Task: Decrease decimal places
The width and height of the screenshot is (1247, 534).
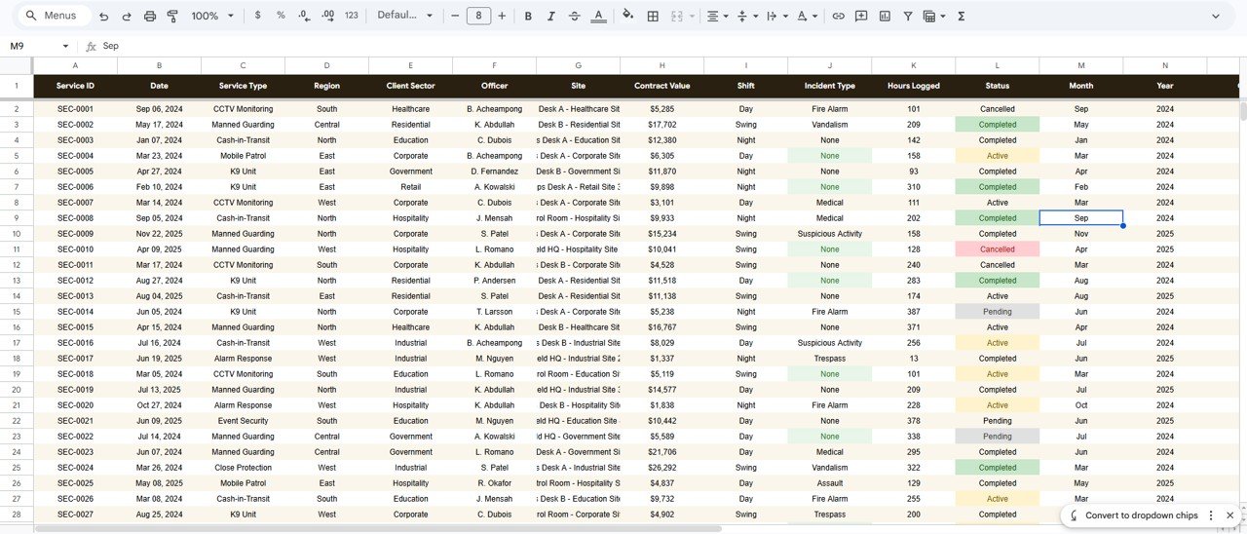Action: [304, 16]
